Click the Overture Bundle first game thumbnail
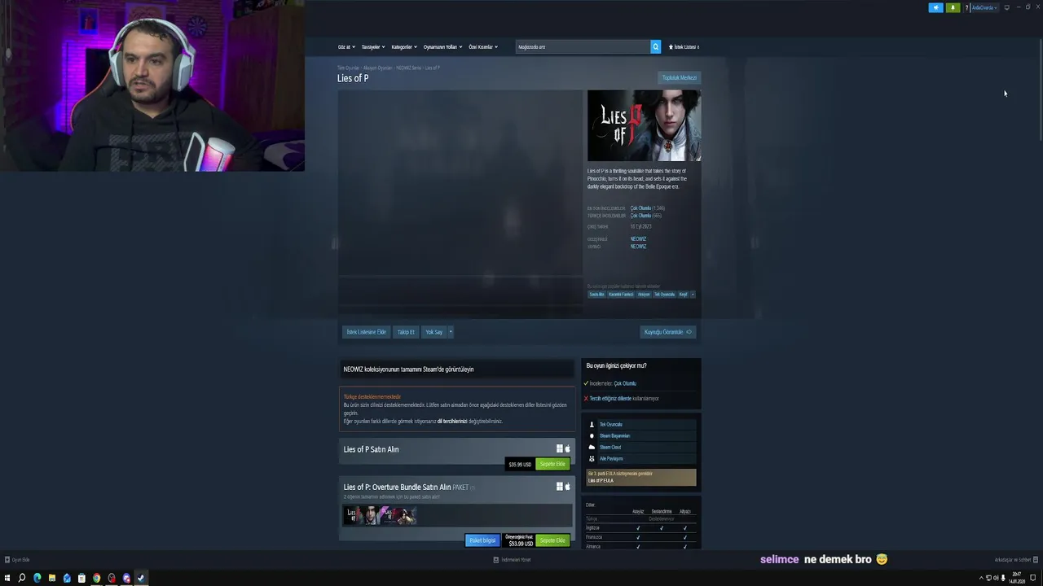 click(362, 515)
